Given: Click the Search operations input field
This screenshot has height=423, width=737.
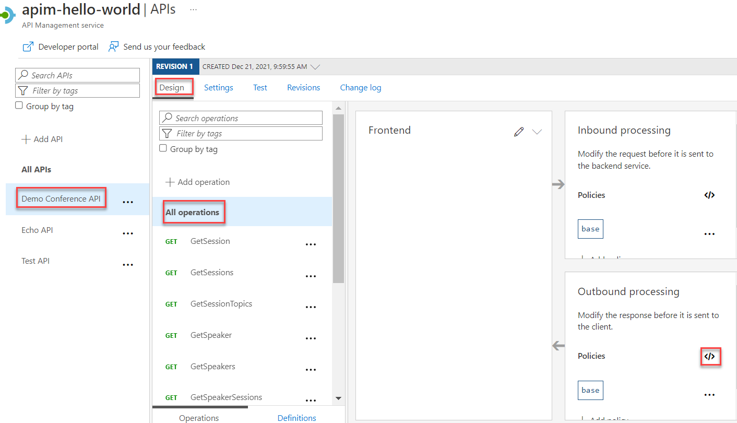Looking at the screenshot, I should point(241,118).
